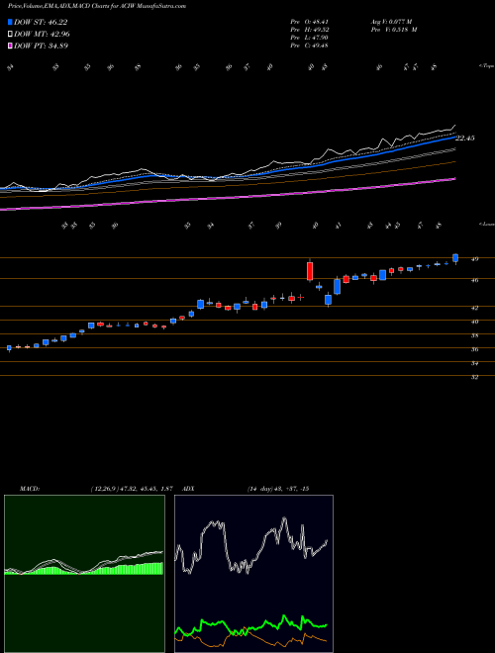The width and height of the screenshot is (495, 653).
Task: Click the 'Pre V: 0.518 M' volume text
Action: pos(395,30)
